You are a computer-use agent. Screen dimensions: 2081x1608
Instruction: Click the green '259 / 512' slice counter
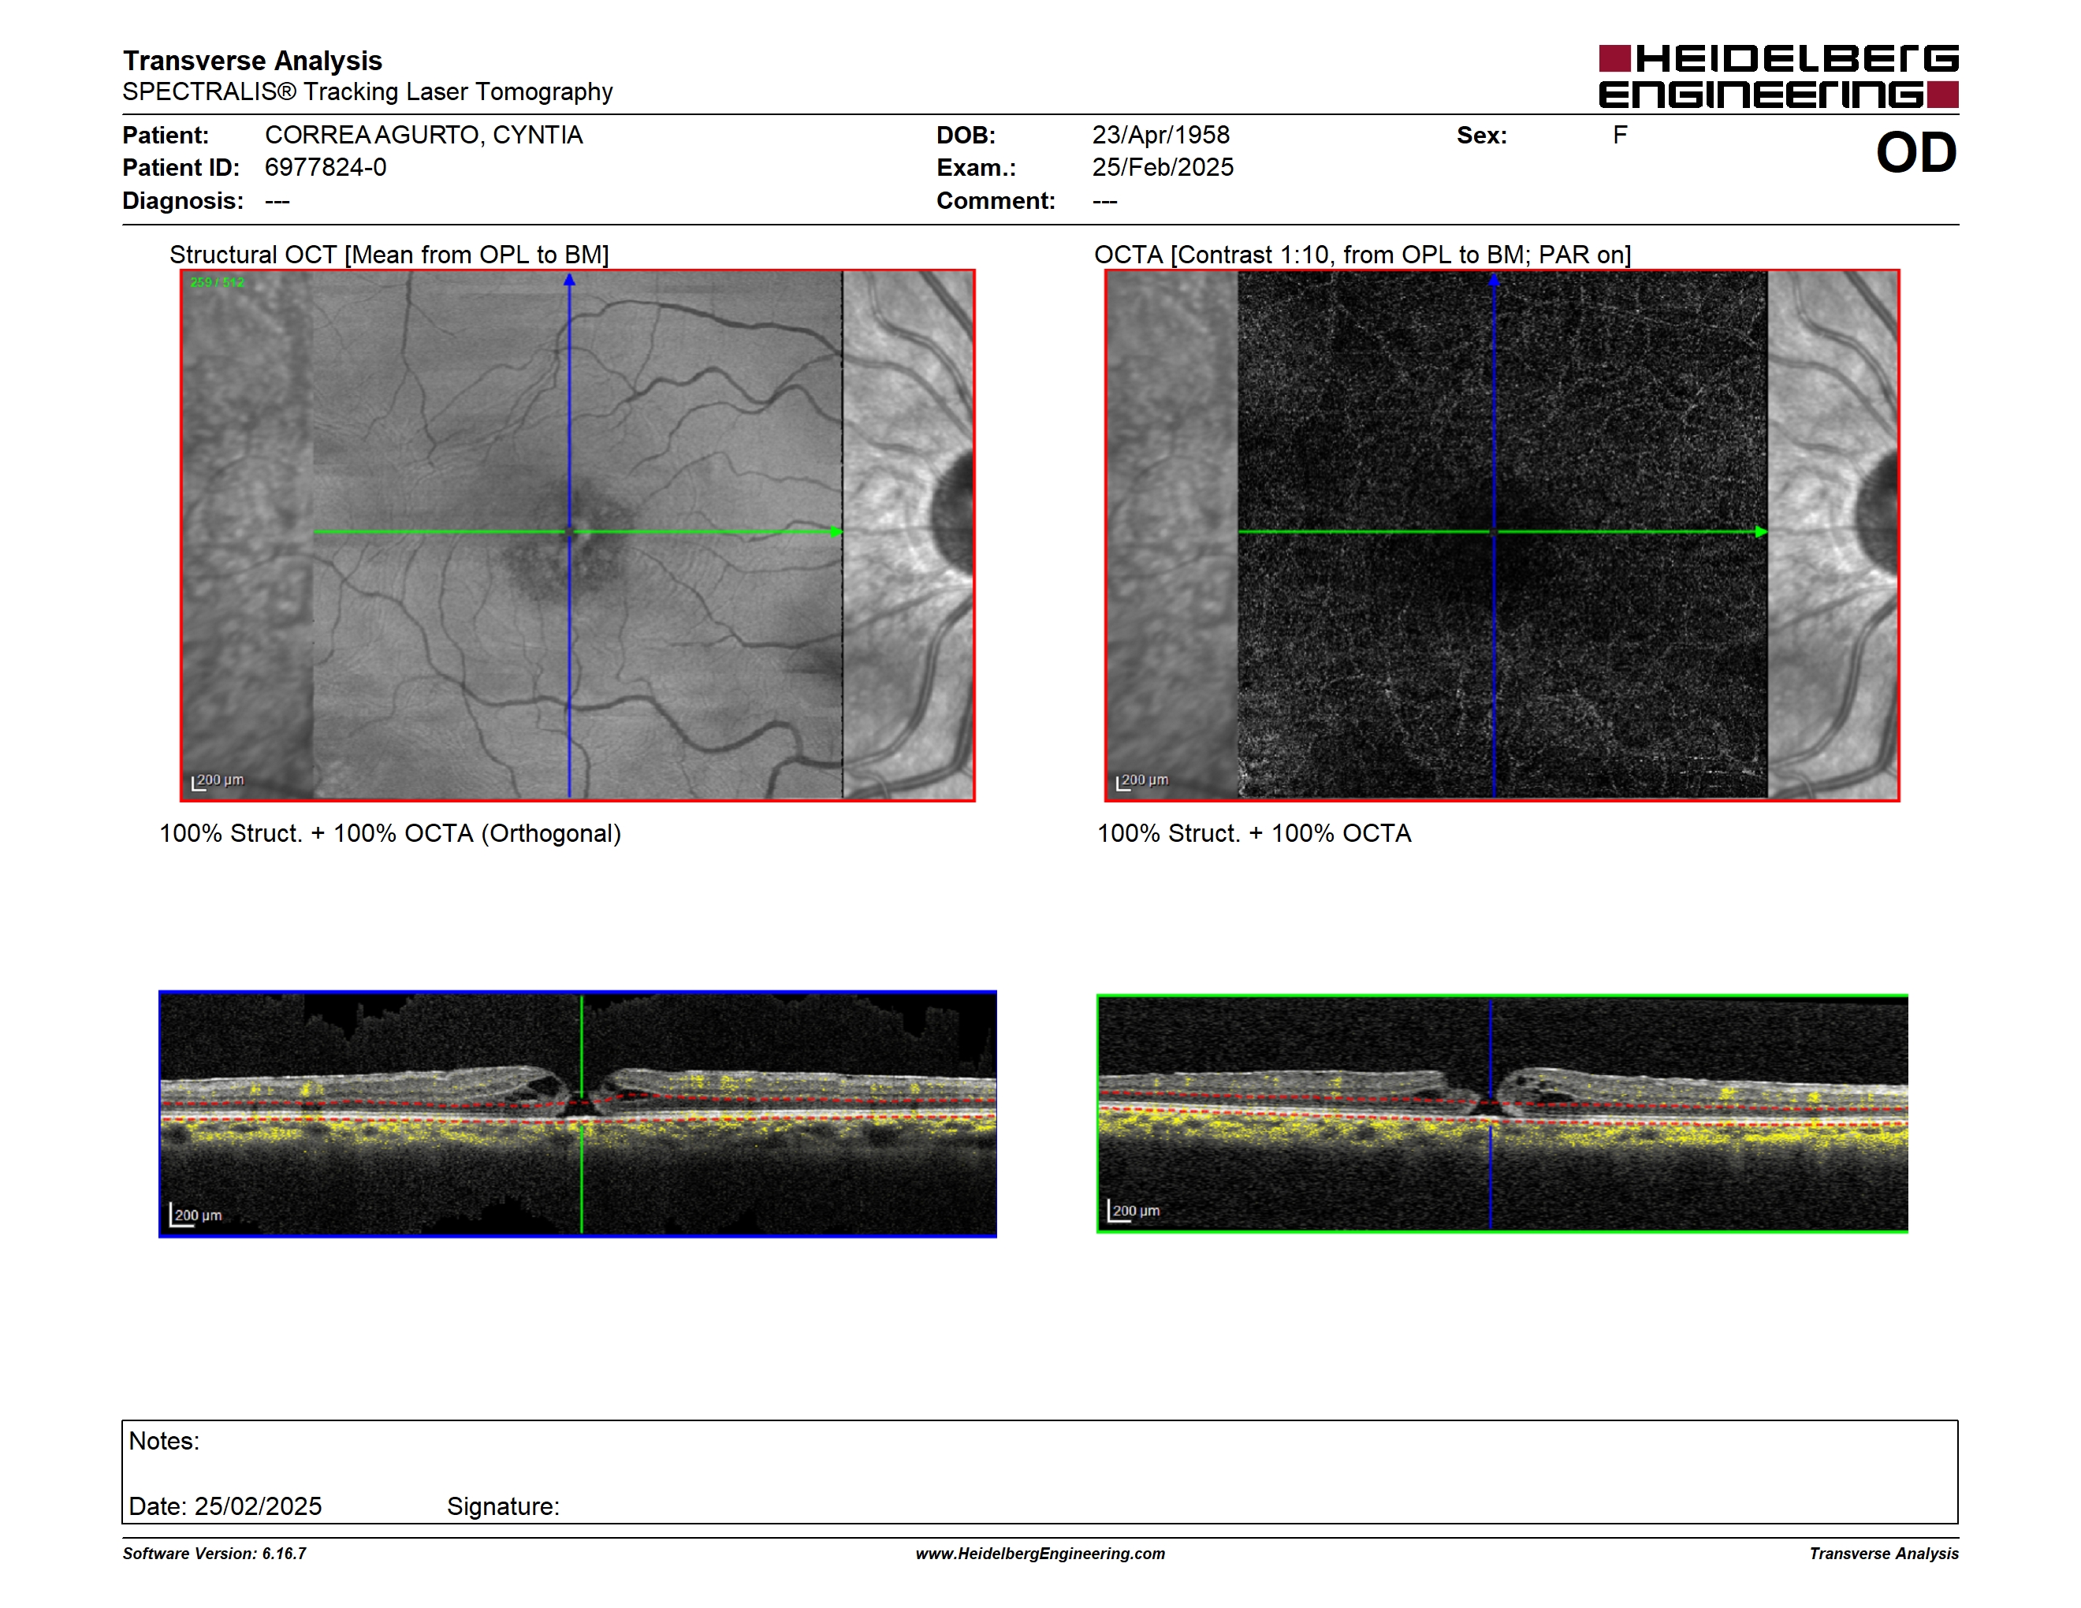[218, 283]
